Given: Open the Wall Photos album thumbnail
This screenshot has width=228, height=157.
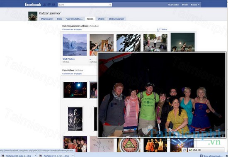Looking at the screenshot, I should tap(75, 45).
